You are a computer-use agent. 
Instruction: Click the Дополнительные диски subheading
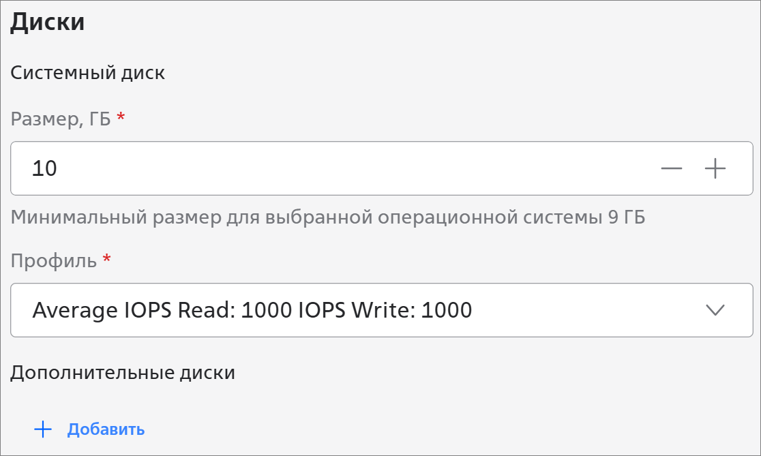(x=123, y=373)
